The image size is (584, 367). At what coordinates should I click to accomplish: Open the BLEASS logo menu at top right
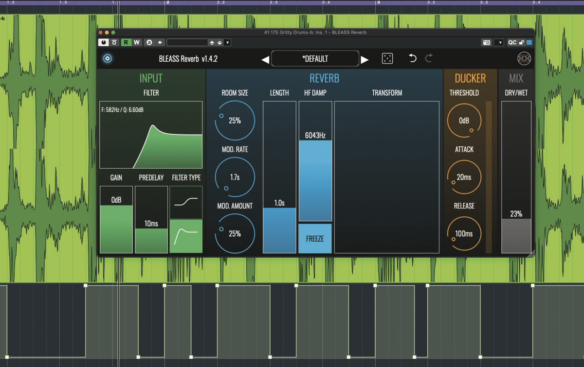point(524,58)
